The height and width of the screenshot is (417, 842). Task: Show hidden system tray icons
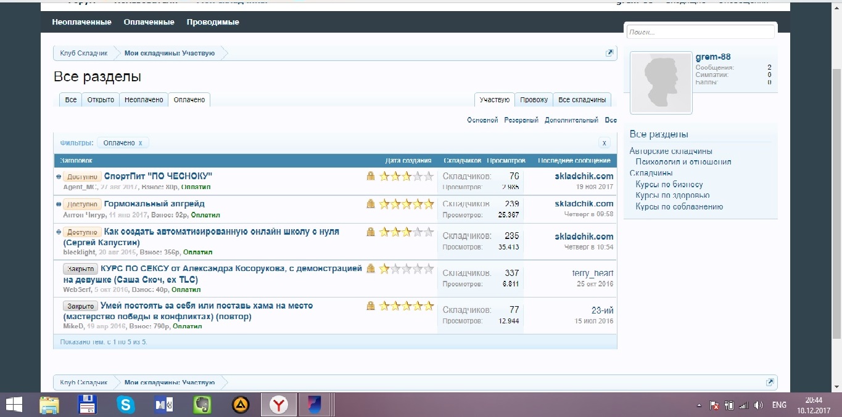coord(699,405)
